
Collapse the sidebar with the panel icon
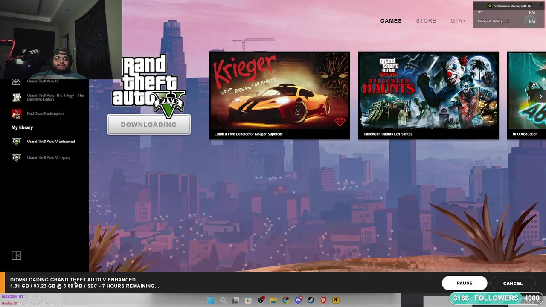click(16, 255)
